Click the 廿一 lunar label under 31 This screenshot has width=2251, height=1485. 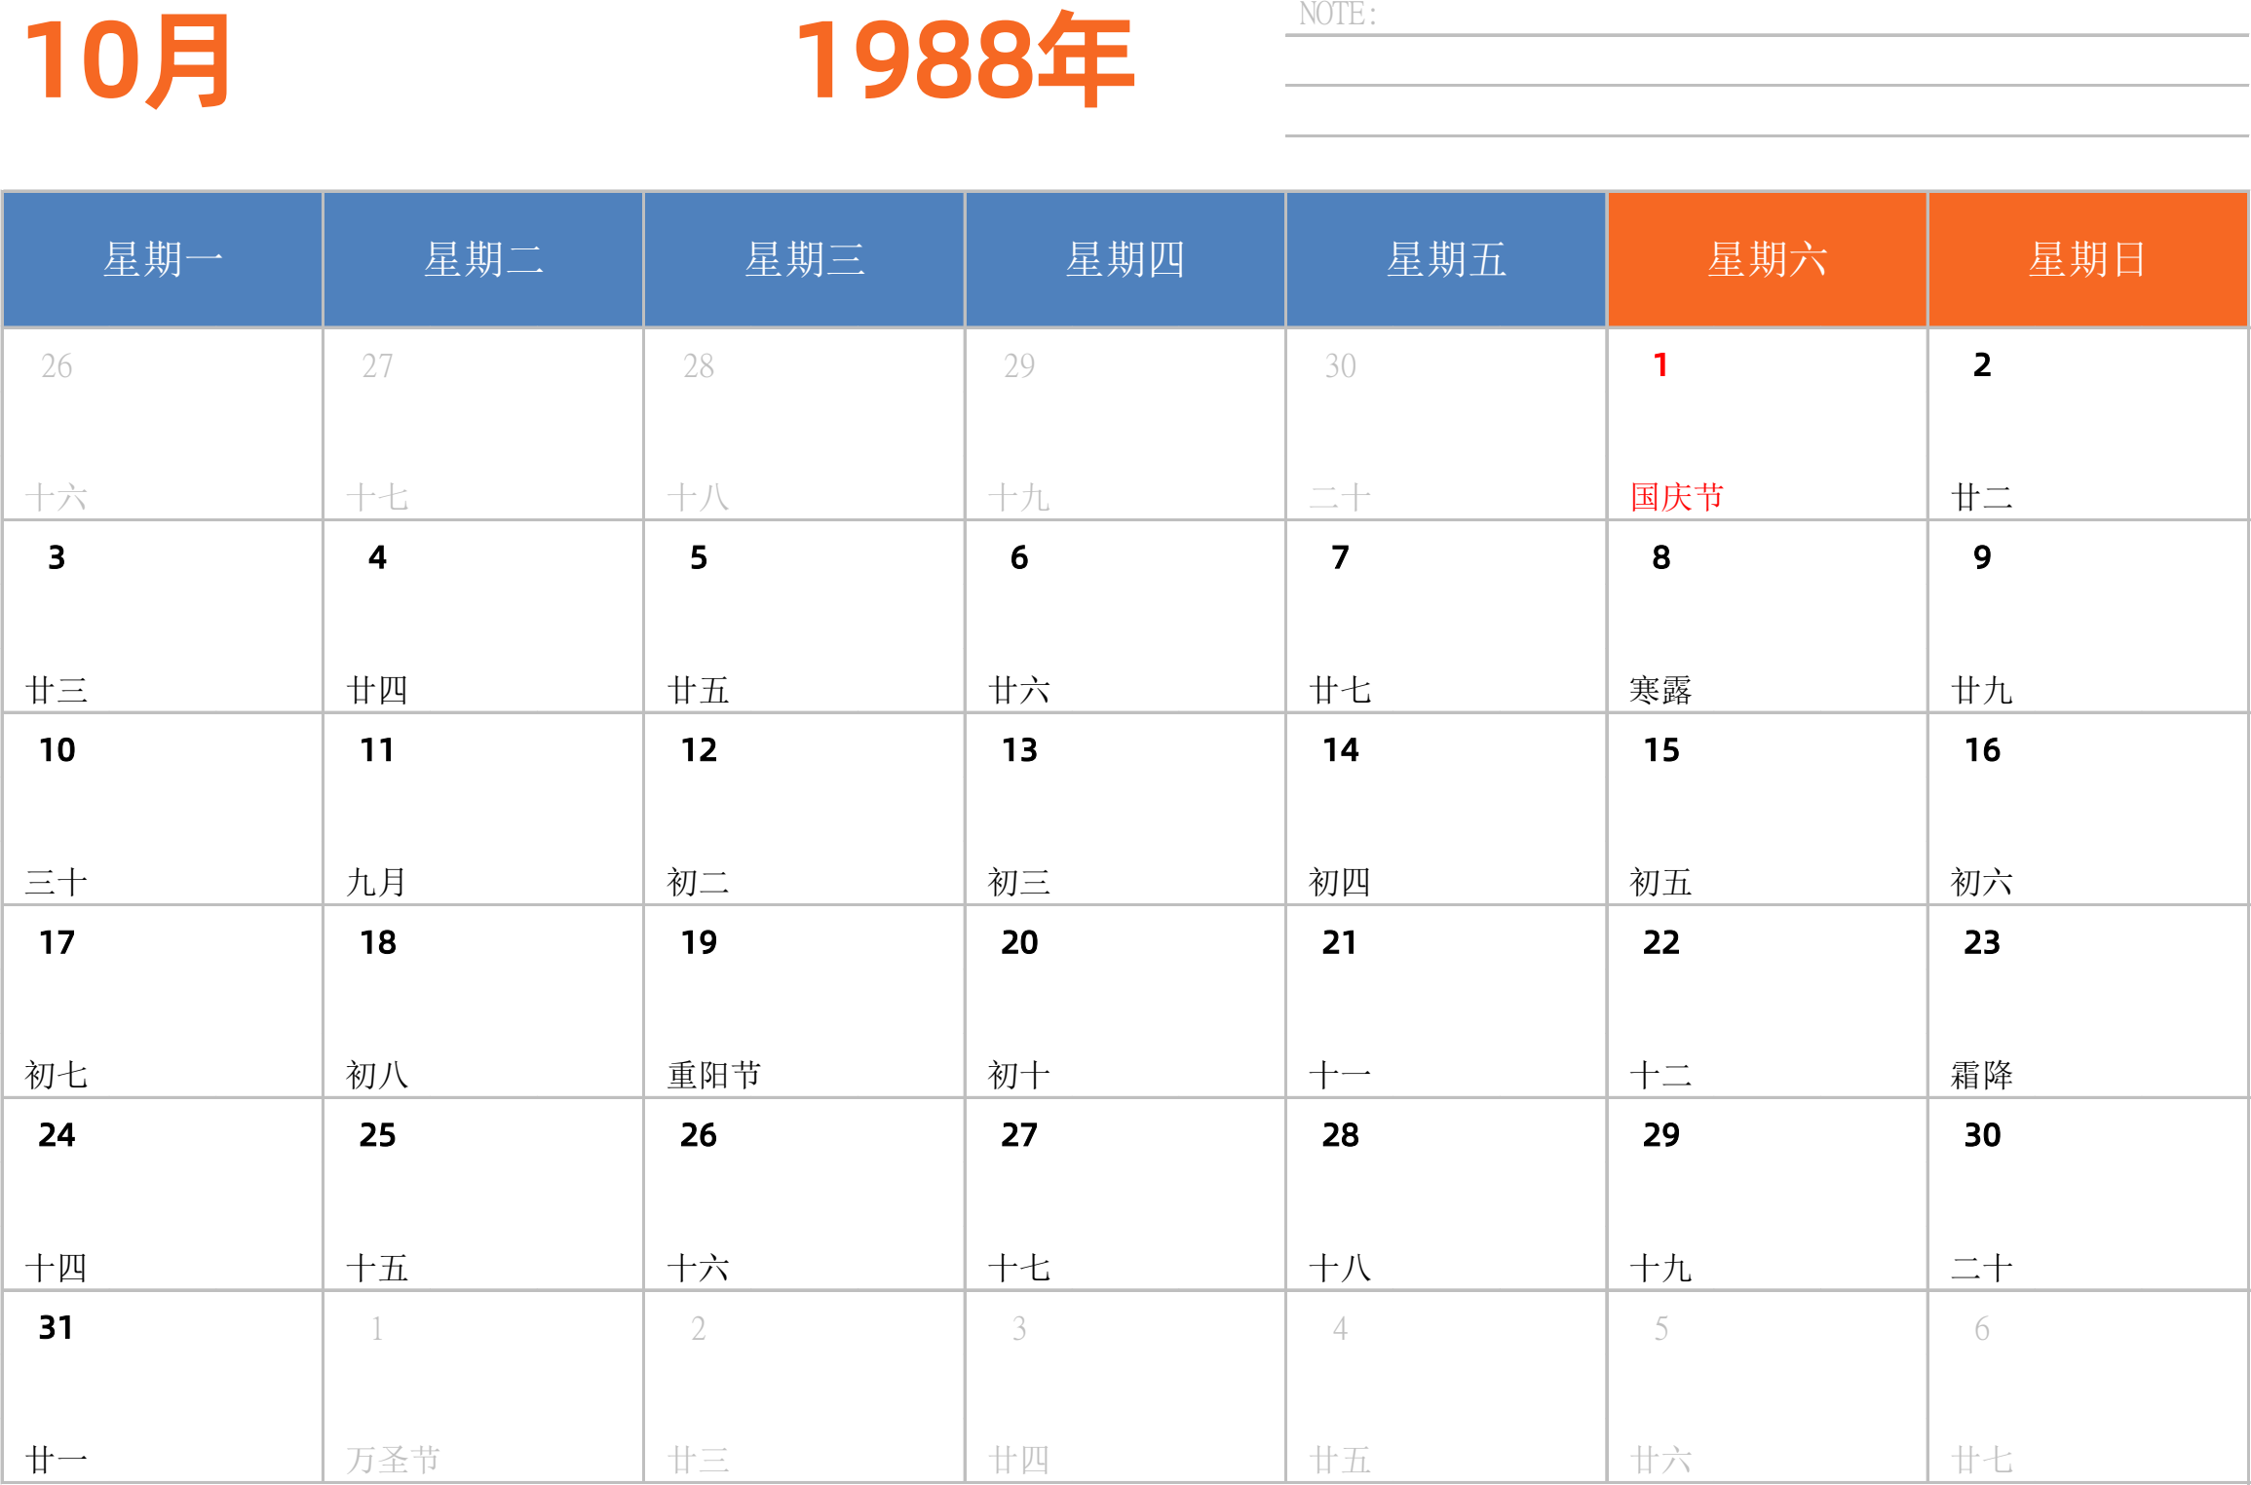56,1460
